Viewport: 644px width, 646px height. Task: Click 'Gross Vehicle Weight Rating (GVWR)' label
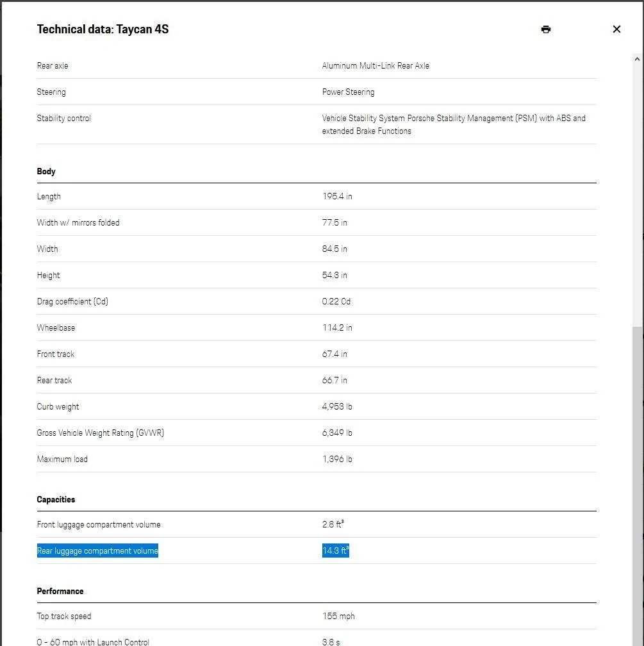101,433
